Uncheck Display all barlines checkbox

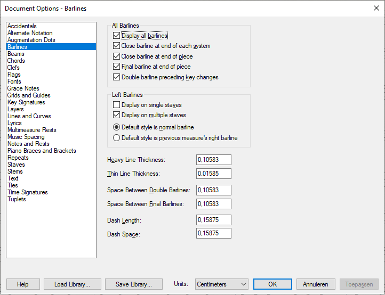[x=117, y=36]
